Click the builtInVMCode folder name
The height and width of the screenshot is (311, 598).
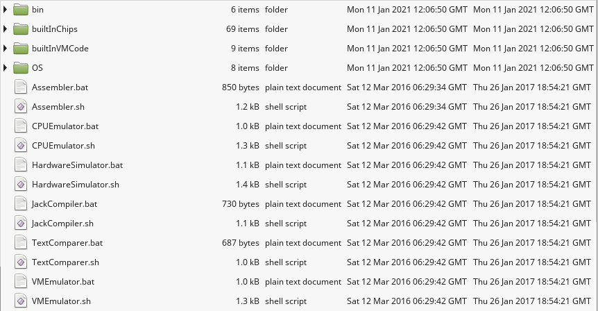tap(60, 49)
